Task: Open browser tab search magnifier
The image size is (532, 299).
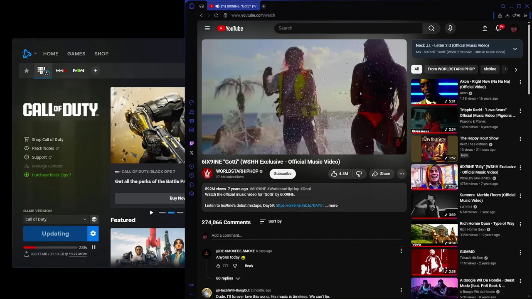Action: point(502,6)
